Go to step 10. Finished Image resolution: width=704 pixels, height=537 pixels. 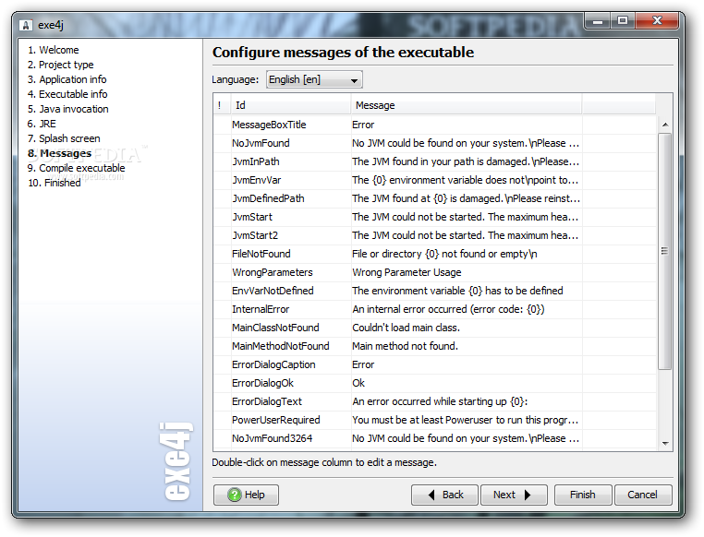click(55, 183)
